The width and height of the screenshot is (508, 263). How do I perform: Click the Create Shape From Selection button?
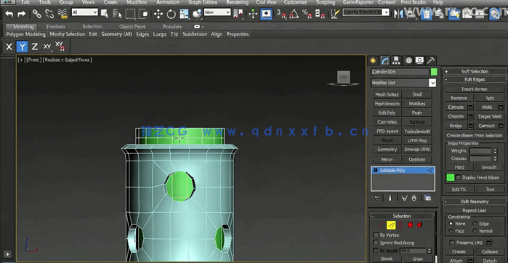point(475,135)
